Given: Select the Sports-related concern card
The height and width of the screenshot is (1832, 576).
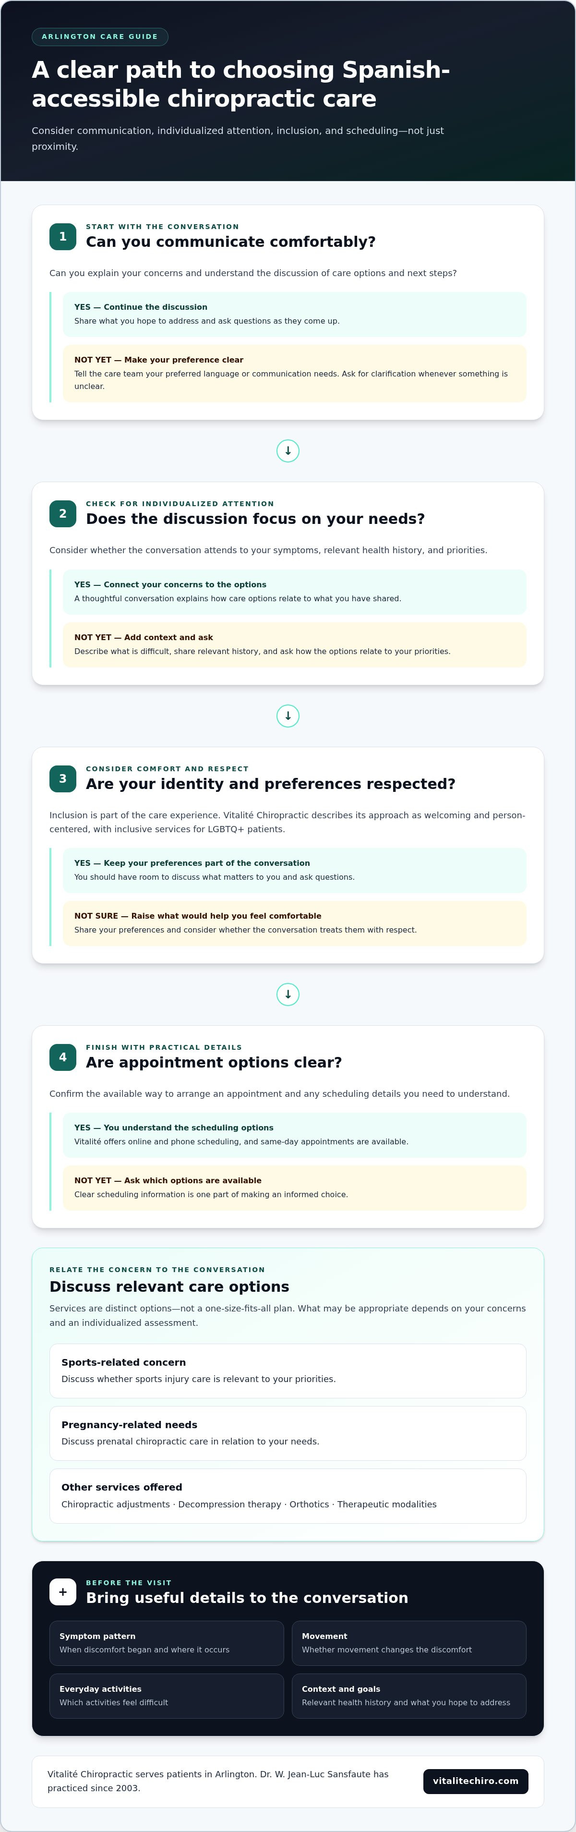Looking at the screenshot, I should tap(288, 1371).
